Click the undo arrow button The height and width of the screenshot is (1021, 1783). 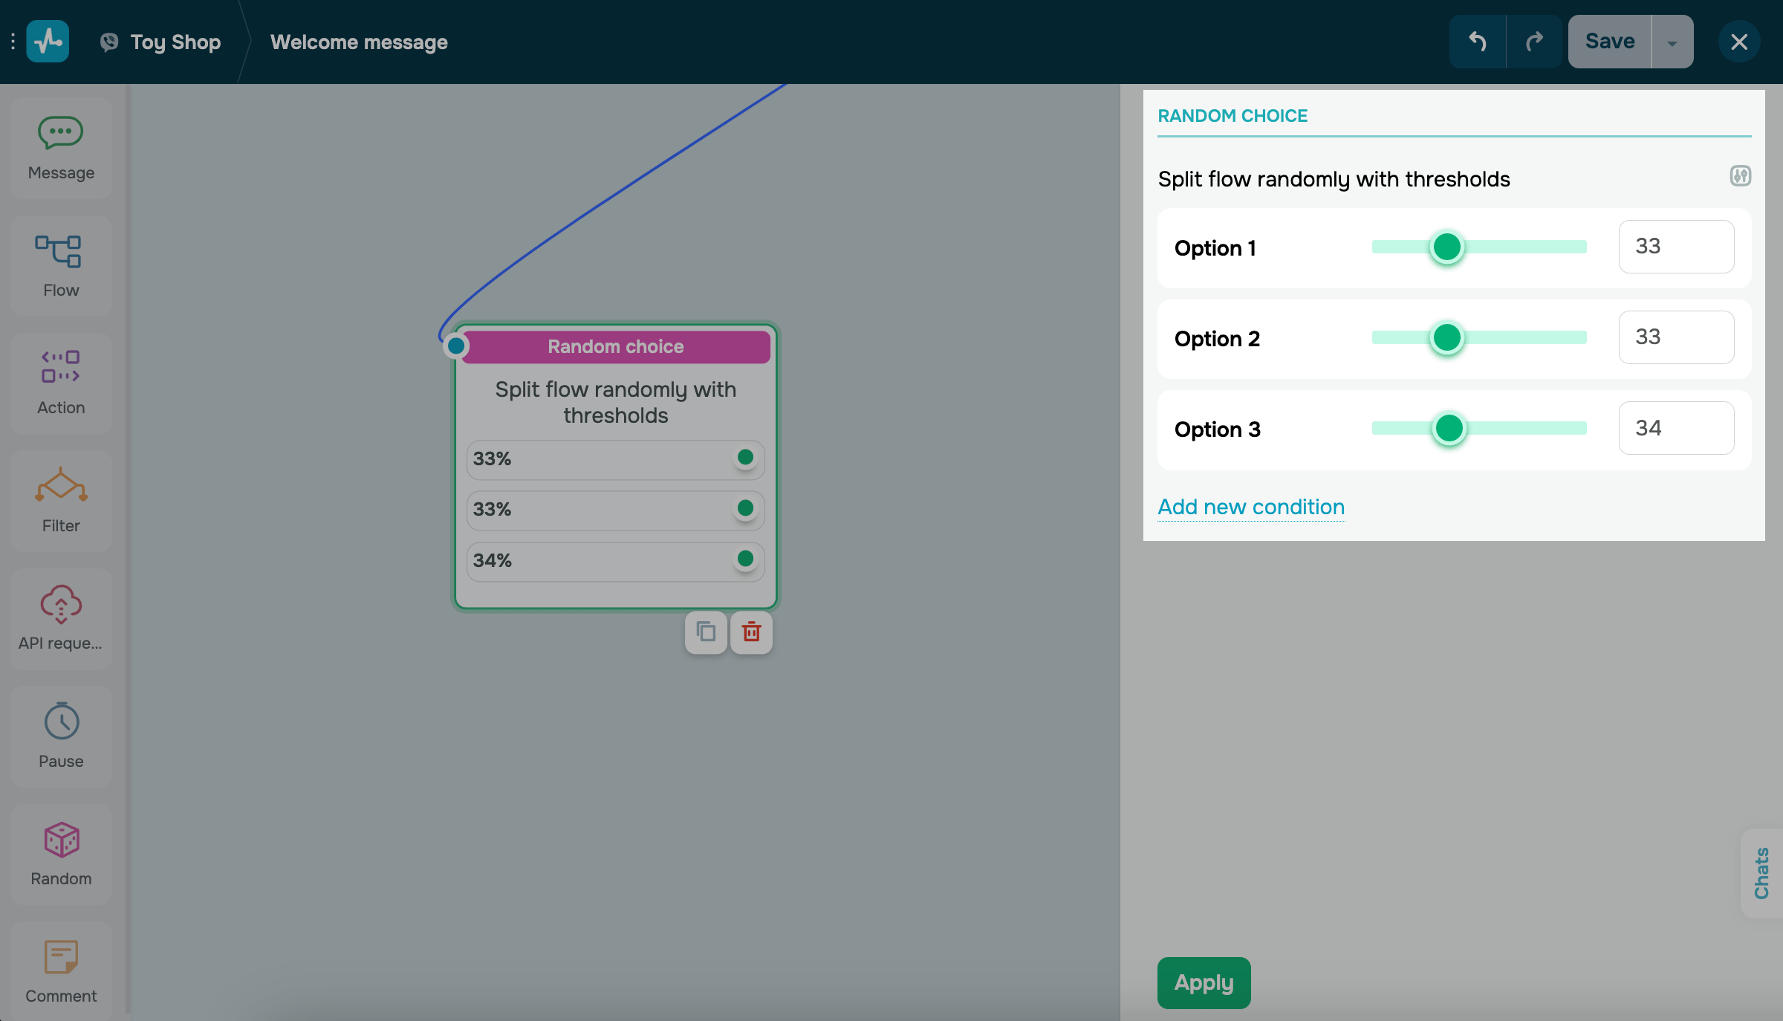[x=1477, y=42]
